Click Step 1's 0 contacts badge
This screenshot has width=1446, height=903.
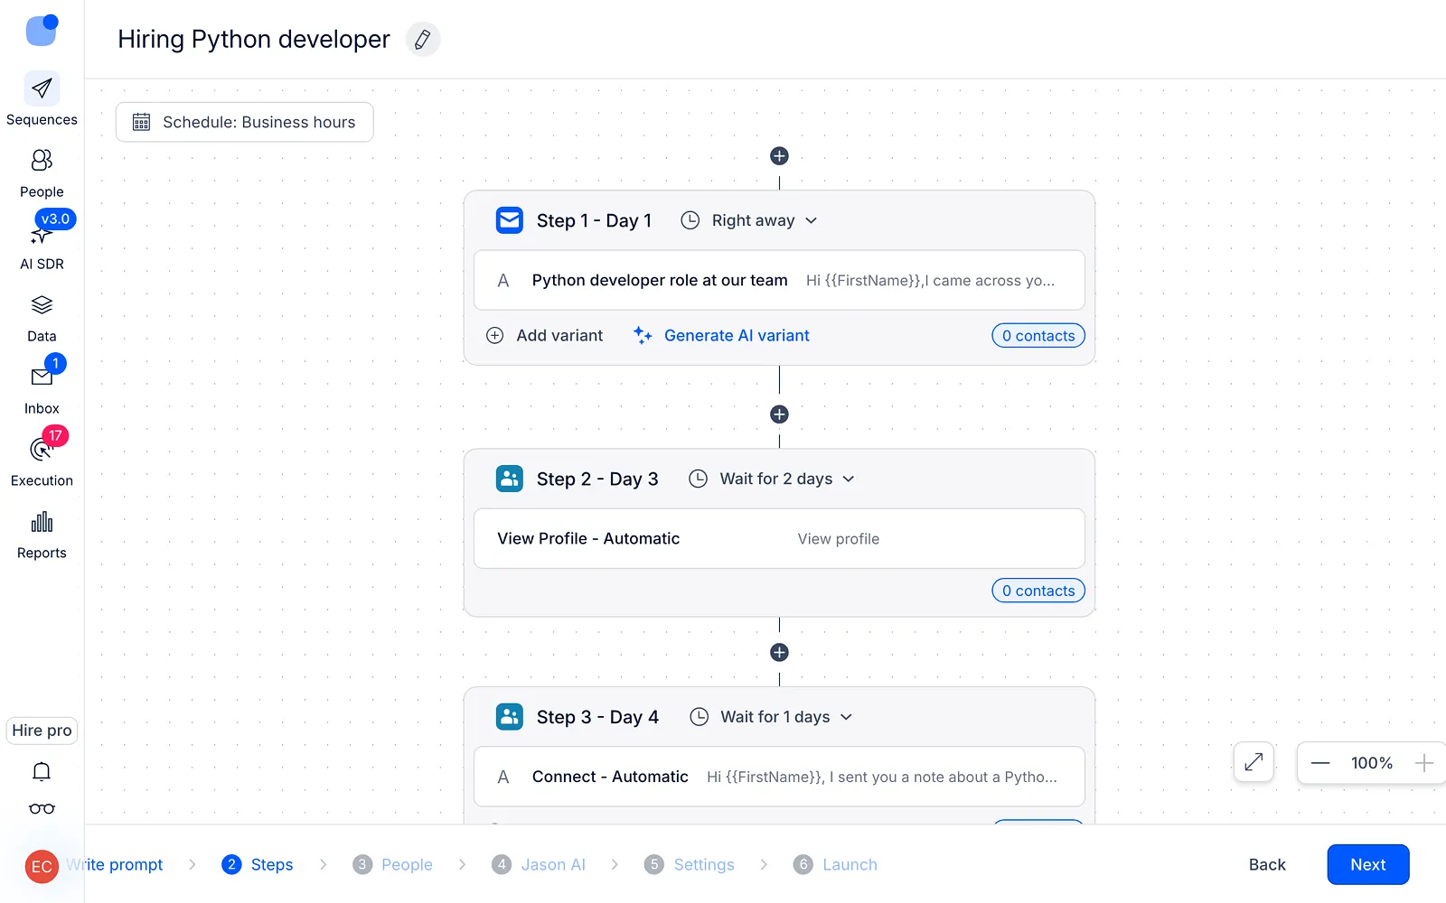1038,335
